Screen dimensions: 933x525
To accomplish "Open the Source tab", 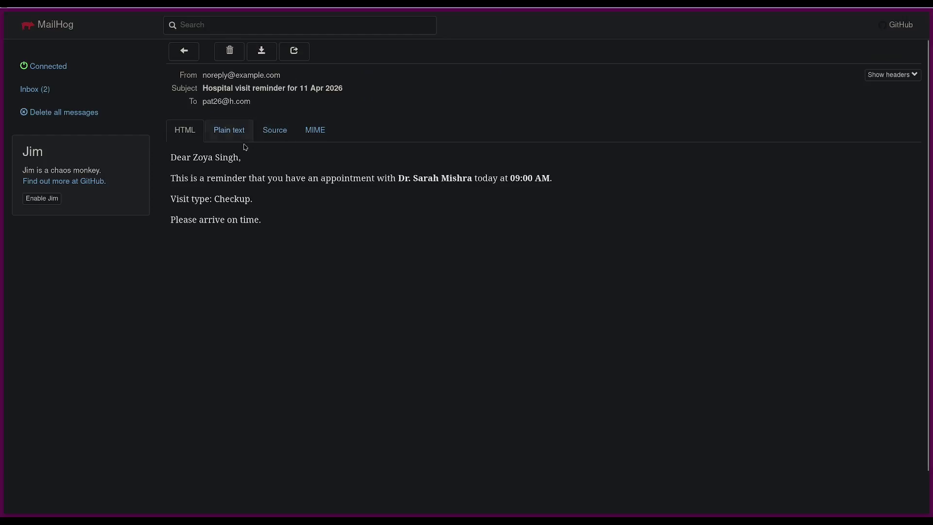I will coord(275,130).
